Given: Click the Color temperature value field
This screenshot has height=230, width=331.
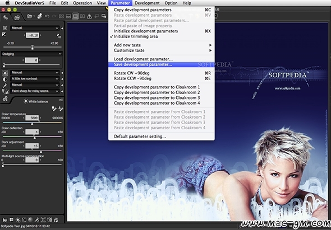Looking at the screenshot, I should pos(32,118).
